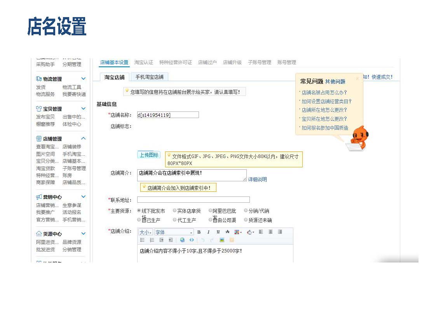443x332 pixels.
Task: Select the 实体店拿货 radio button
Action: tap(174, 210)
